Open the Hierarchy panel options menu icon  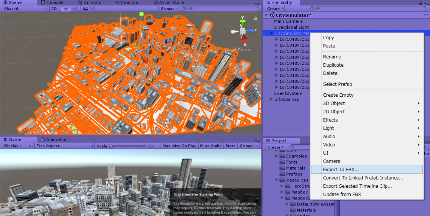(x=426, y=3)
